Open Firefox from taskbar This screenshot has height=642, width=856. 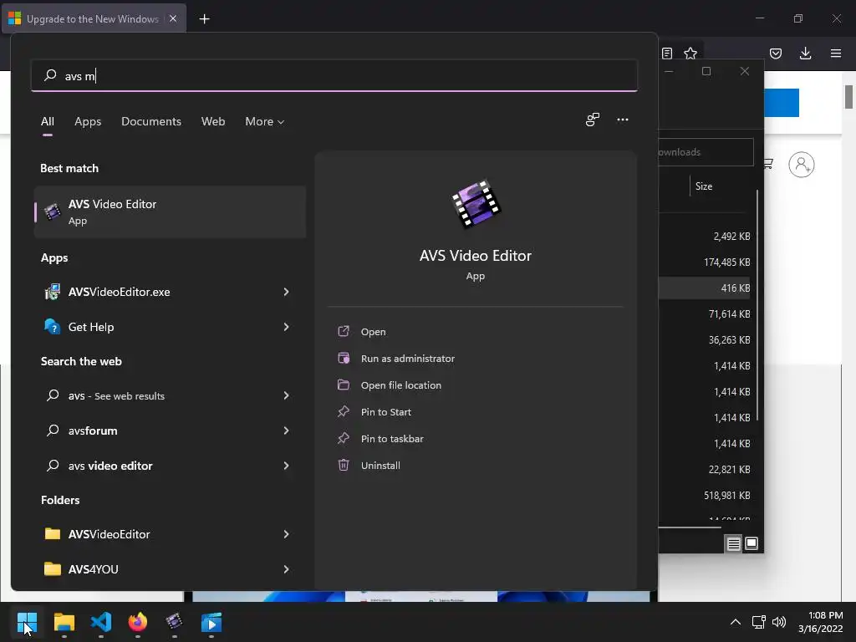(x=138, y=622)
